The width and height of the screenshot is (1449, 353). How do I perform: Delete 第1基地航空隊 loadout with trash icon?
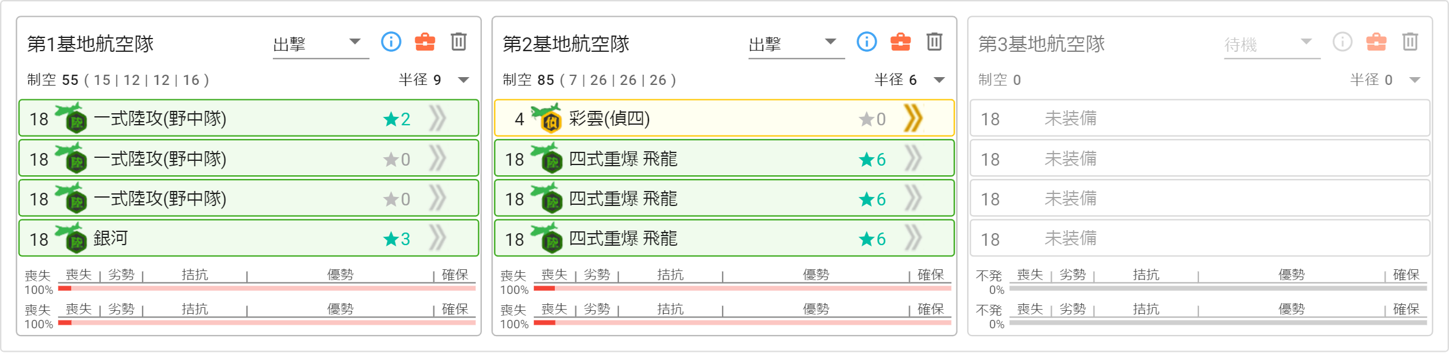point(459,42)
